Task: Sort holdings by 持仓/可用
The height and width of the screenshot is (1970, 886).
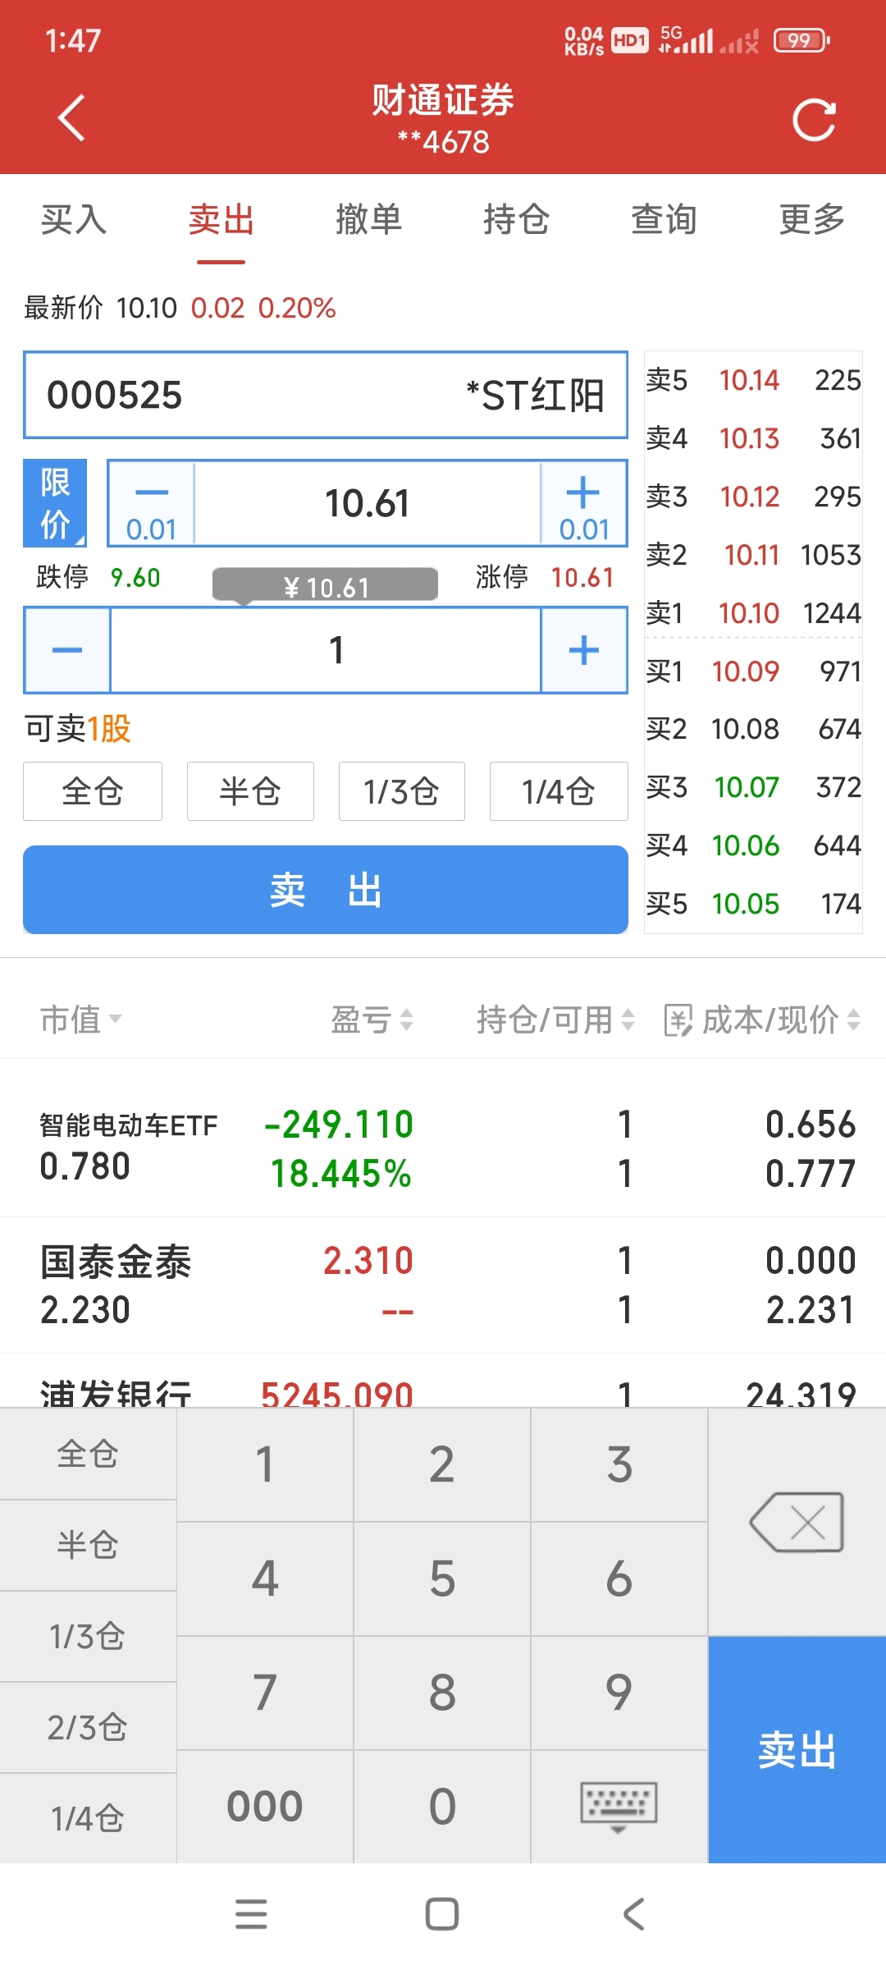Action: (555, 1019)
